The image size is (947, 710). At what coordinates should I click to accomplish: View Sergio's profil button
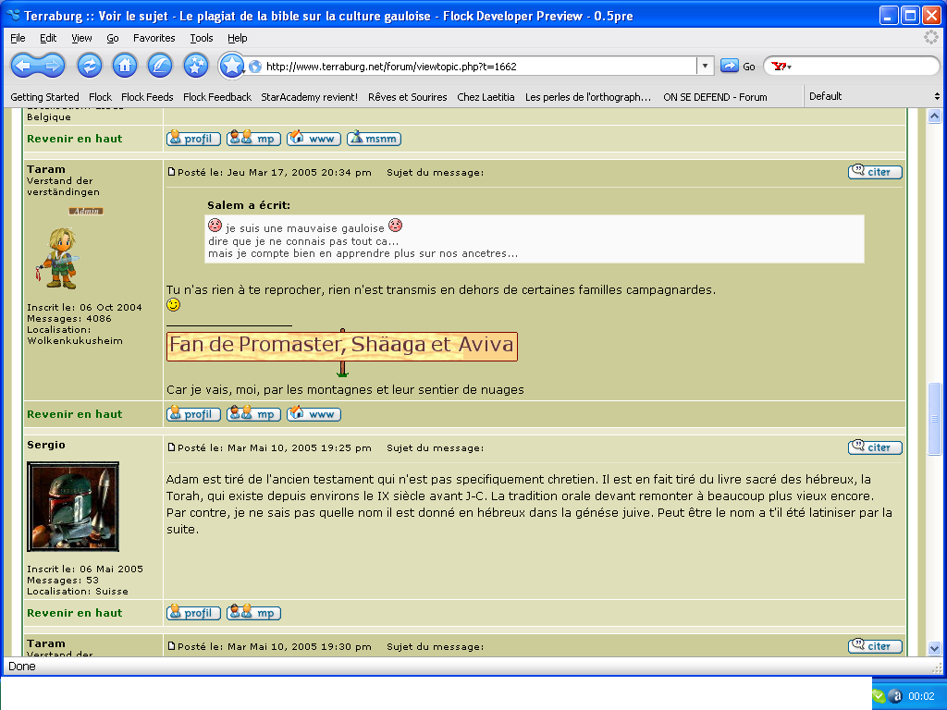[193, 613]
